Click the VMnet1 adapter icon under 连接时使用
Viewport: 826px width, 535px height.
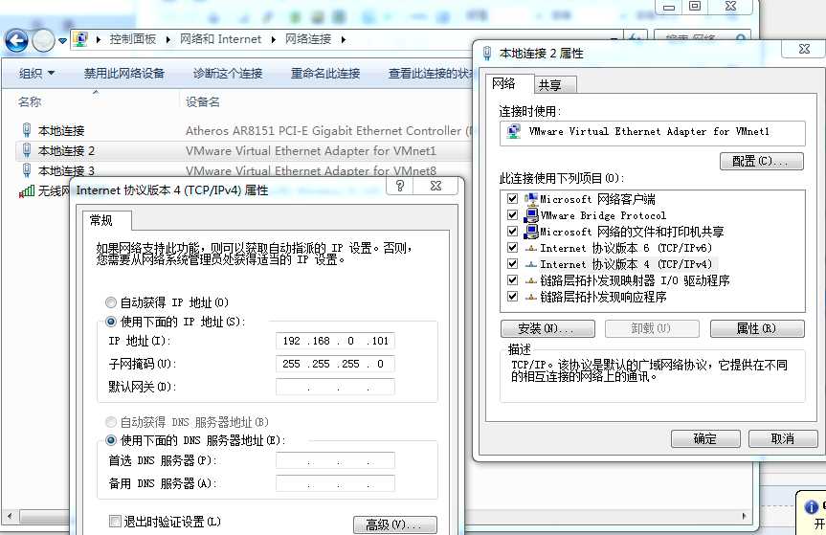(x=514, y=131)
